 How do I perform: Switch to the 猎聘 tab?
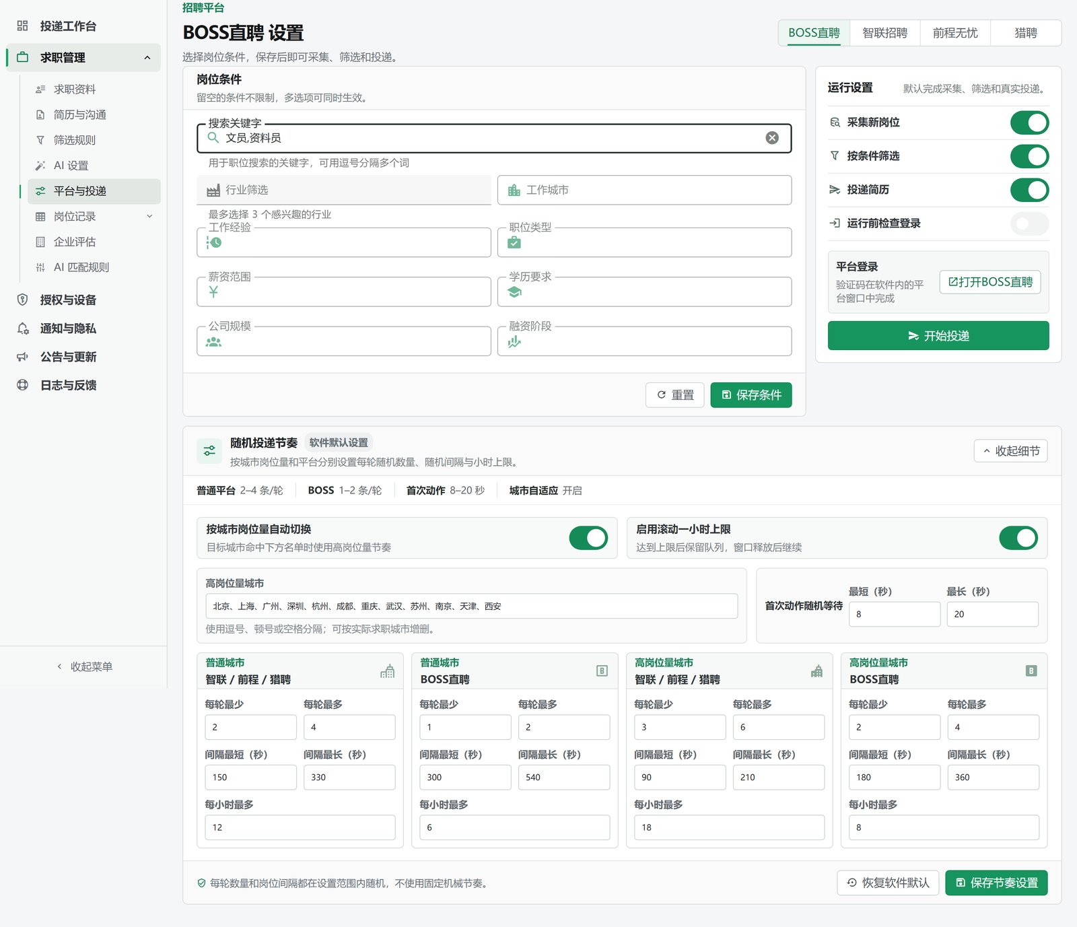point(1026,33)
